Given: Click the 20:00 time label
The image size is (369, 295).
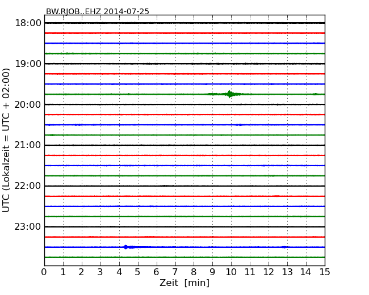Looking at the screenshot, I should tap(28, 104).
